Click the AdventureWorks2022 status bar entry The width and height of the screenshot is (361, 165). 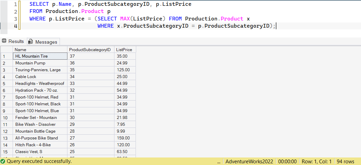249,161
